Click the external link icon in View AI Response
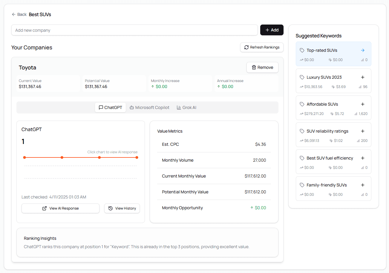The image size is (389, 273). point(45,208)
